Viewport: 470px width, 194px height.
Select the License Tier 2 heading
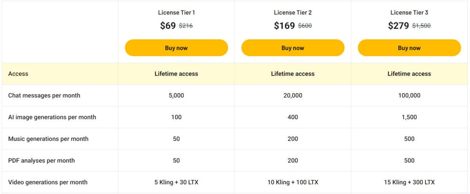tap(293, 13)
